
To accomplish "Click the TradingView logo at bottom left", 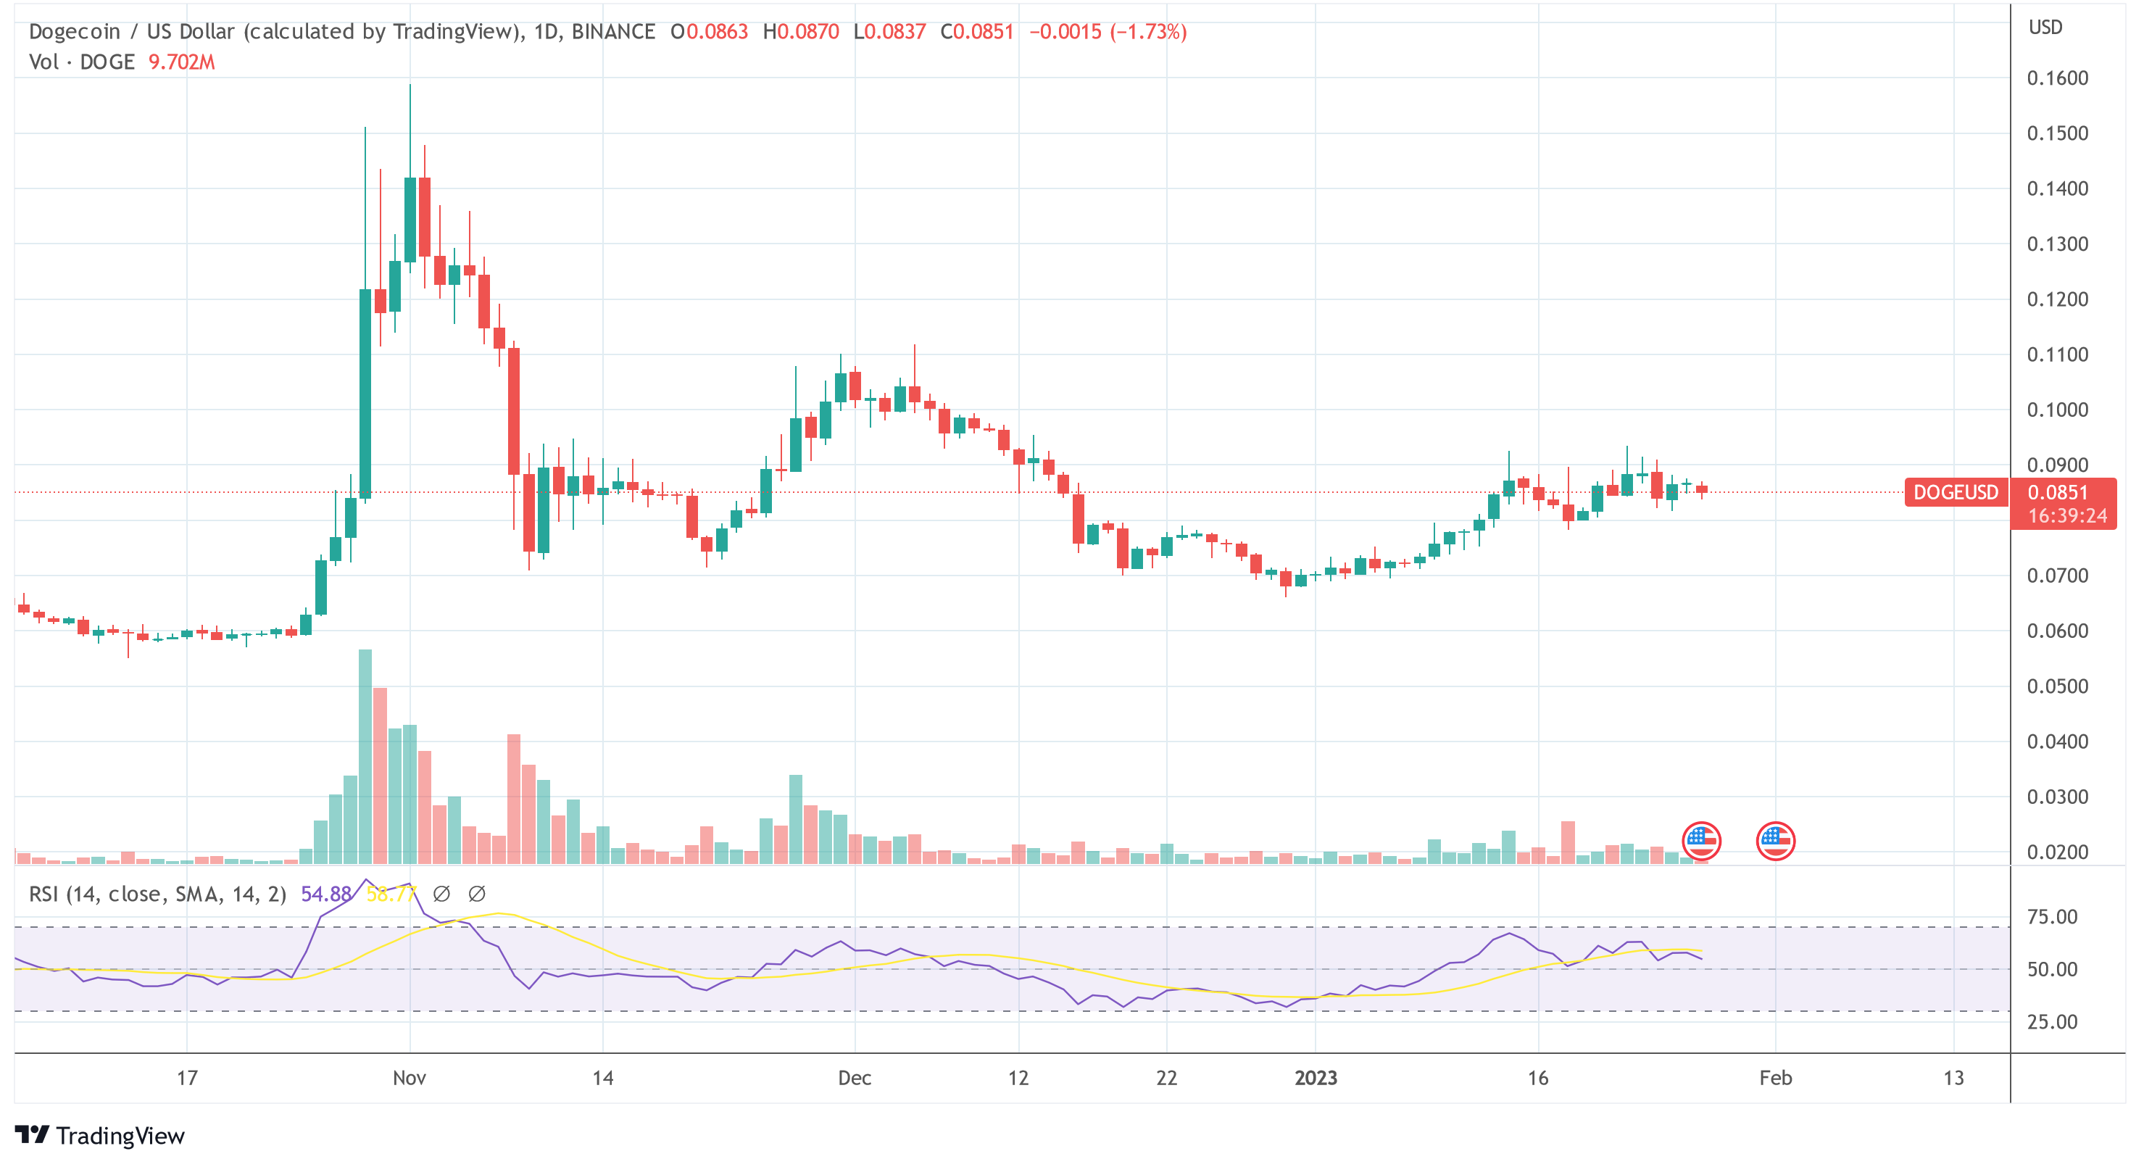I will (100, 1135).
